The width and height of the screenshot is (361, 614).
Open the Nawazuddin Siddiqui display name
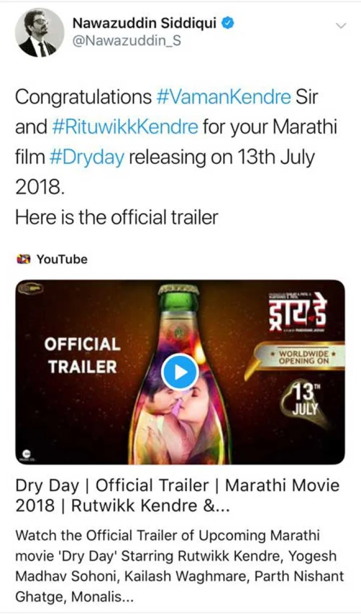click(146, 23)
